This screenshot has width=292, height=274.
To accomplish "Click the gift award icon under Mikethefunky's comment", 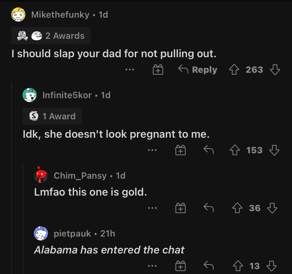I will 158,70.
